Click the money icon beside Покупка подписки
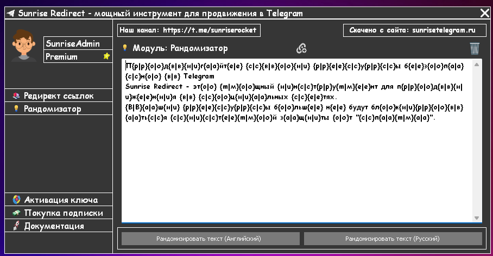Viewport: 493px width, 256px height. coord(16,213)
